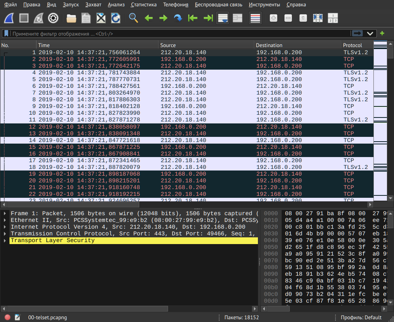The height and width of the screenshot is (322, 394).
Task: Open capture options gear icon
Action: [x=53, y=18]
